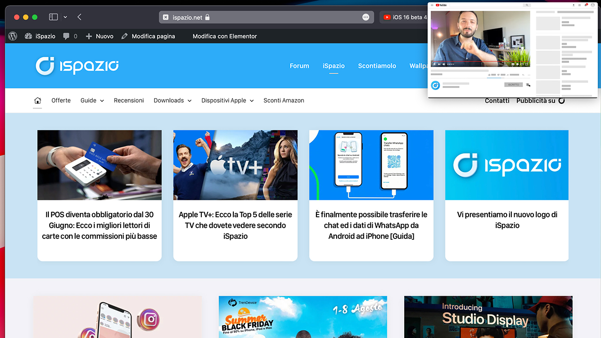Open YouTube video more actions ellipsis

coord(529,75)
